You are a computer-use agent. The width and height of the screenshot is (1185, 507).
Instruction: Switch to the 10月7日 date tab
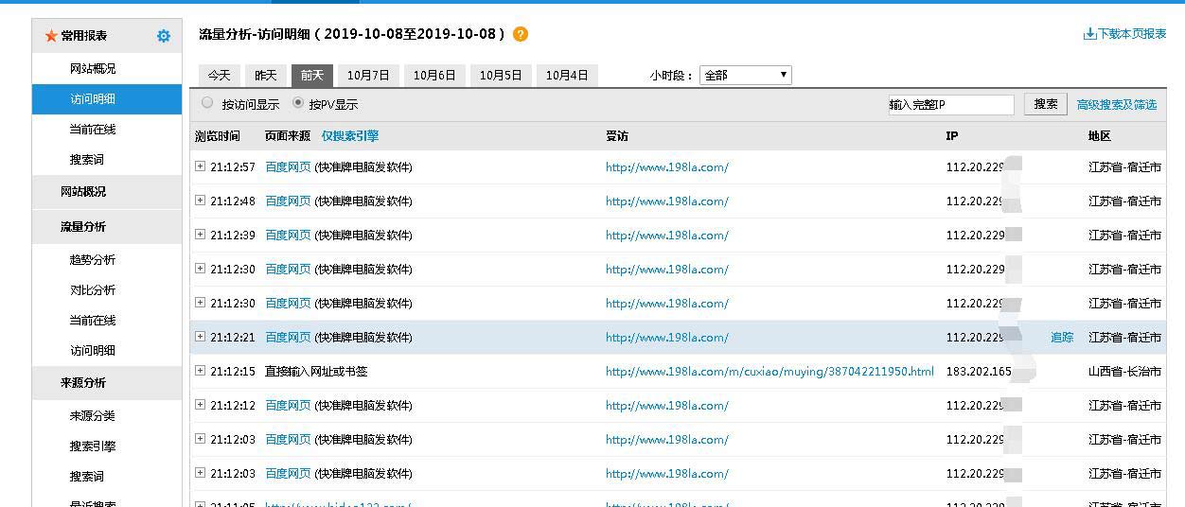[368, 76]
